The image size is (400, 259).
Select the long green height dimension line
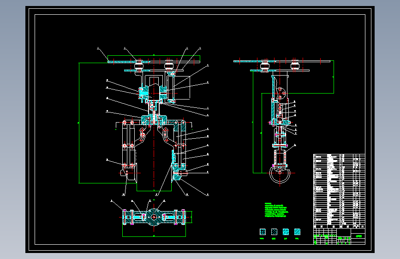pyautogui.click(x=79, y=123)
